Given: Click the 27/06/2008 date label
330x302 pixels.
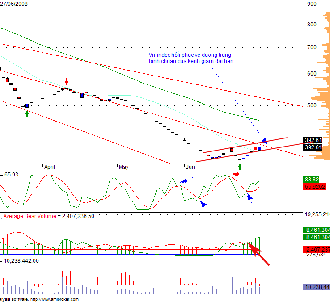Looking at the screenshot, I should click(x=14, y=3).
